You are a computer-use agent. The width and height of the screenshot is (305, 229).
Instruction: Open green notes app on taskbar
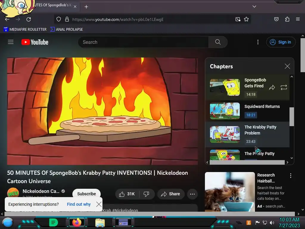coord(53,222)
